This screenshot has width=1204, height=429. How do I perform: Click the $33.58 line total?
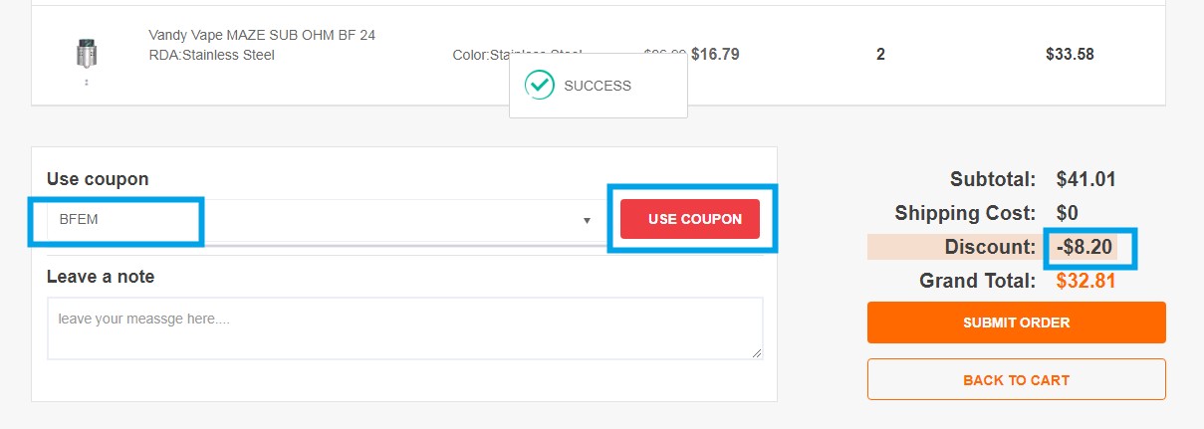(1070, 54)
